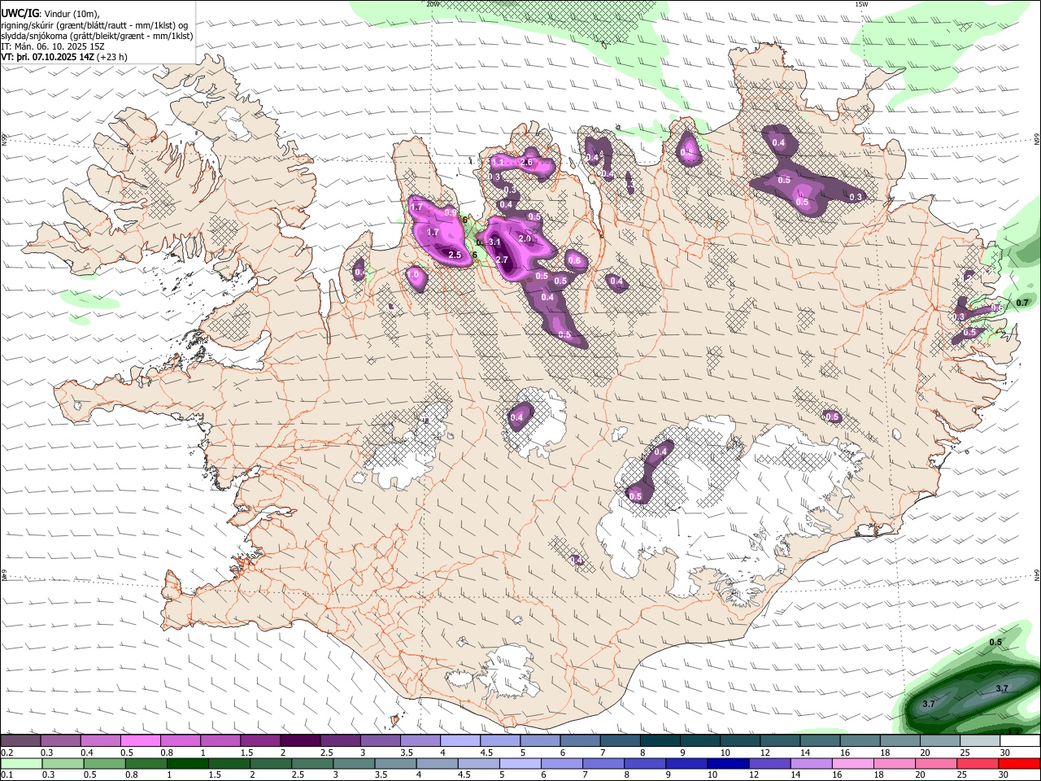Click the '0.9' snowfall value on the map
This screenshot has height=781, width=1041.
(450, 213)
